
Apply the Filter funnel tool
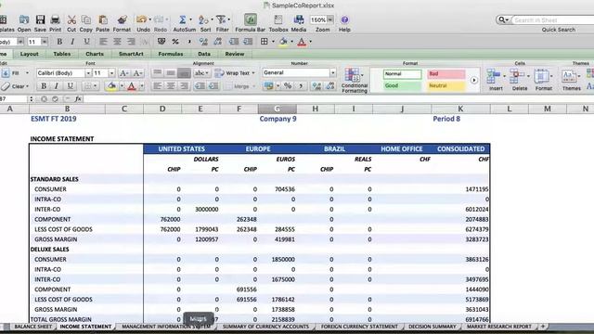(x=221, y=19)
